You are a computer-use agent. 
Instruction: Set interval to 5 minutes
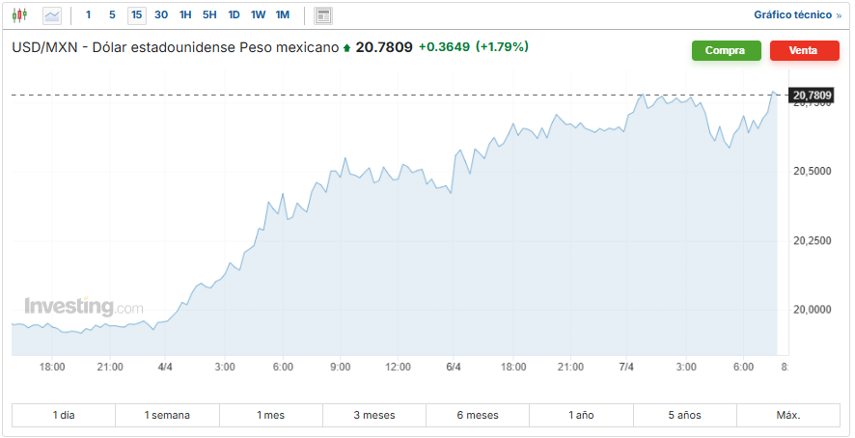112,15
